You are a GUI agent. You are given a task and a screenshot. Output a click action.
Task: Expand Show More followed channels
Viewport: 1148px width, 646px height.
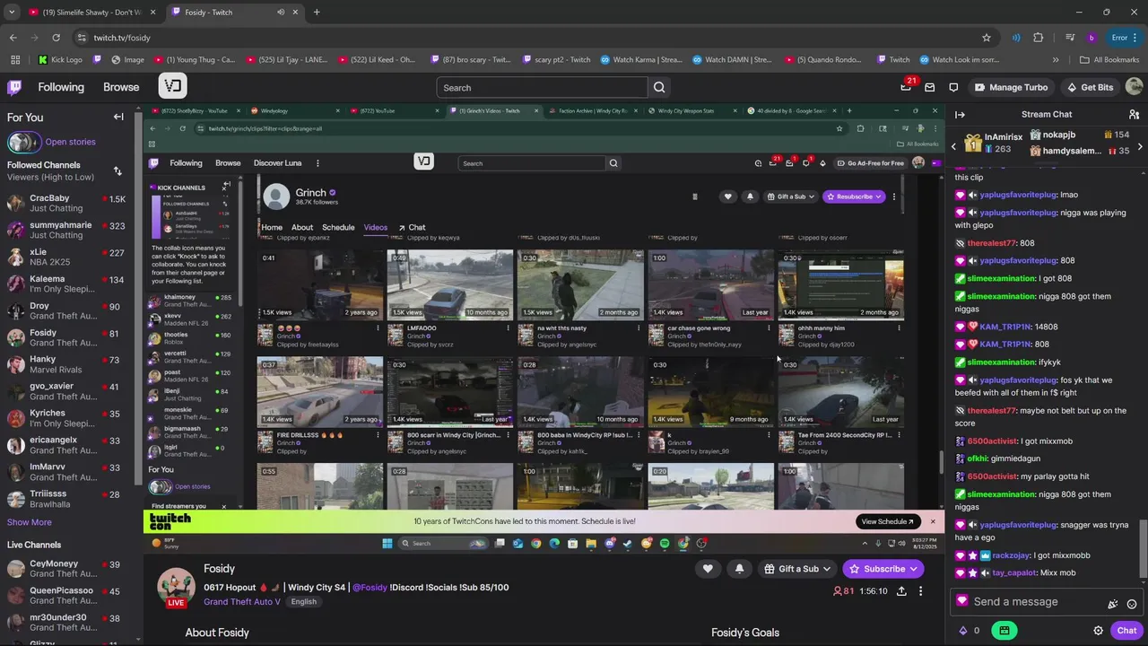pos(30,522)
